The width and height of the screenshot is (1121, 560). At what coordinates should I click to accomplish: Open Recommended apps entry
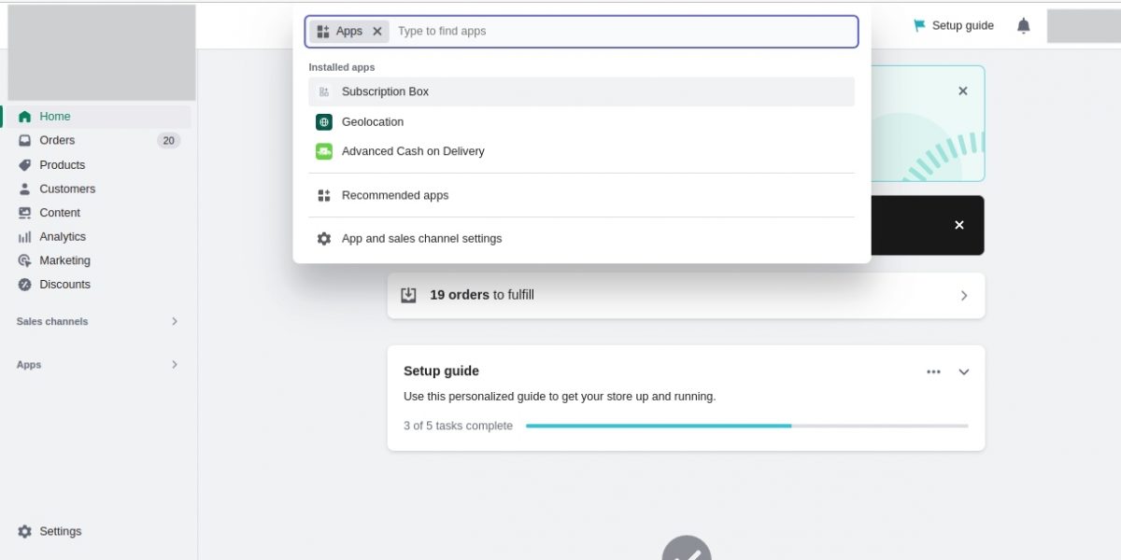tap(394, 196)
